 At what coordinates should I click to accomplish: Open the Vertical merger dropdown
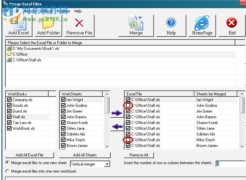tap(107, 164)
